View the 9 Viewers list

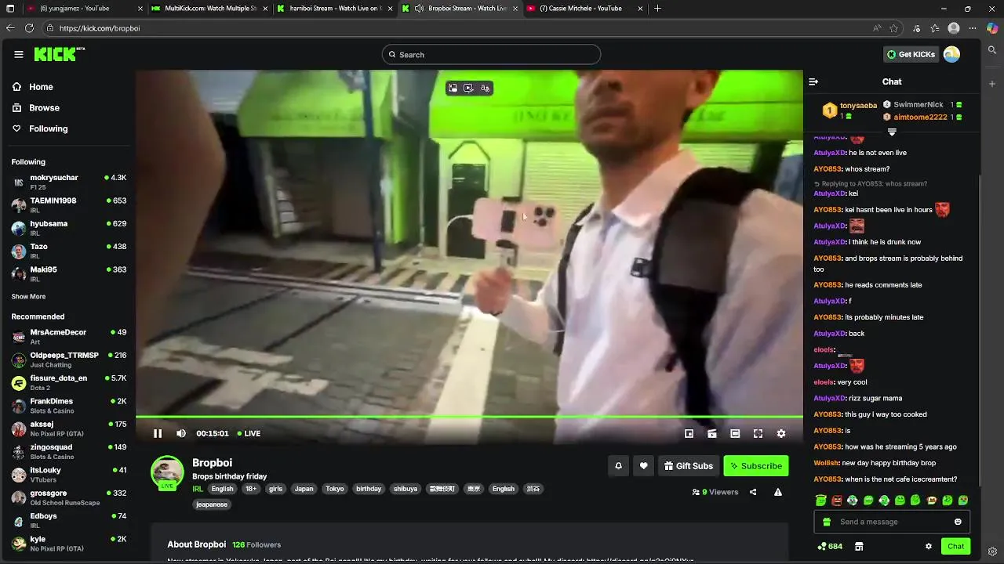715,492
